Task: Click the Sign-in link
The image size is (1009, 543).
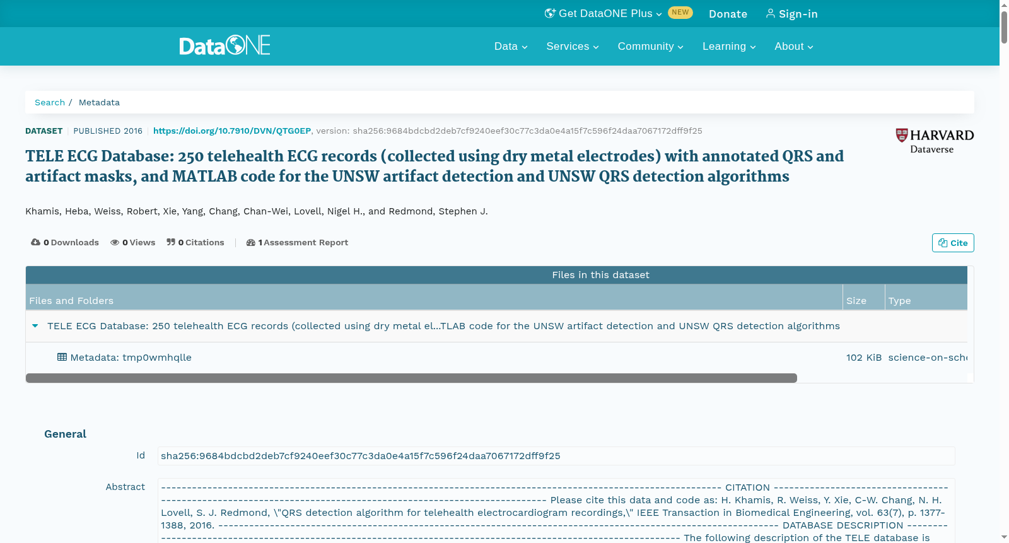Action: (791, 14)
